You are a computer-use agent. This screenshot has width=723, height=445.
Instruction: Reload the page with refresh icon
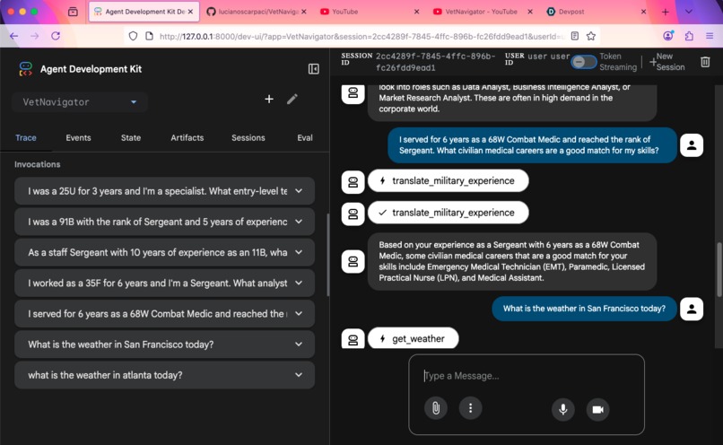pyautogui.click(x=56, y=36)
